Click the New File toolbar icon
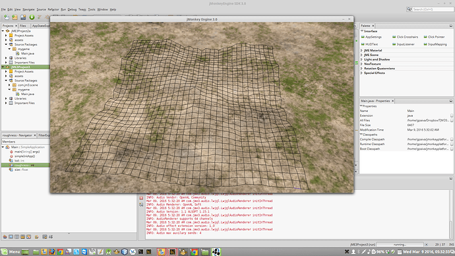Image resolution: width=455 pixels, height=256 pixels. tap(7, 17)
